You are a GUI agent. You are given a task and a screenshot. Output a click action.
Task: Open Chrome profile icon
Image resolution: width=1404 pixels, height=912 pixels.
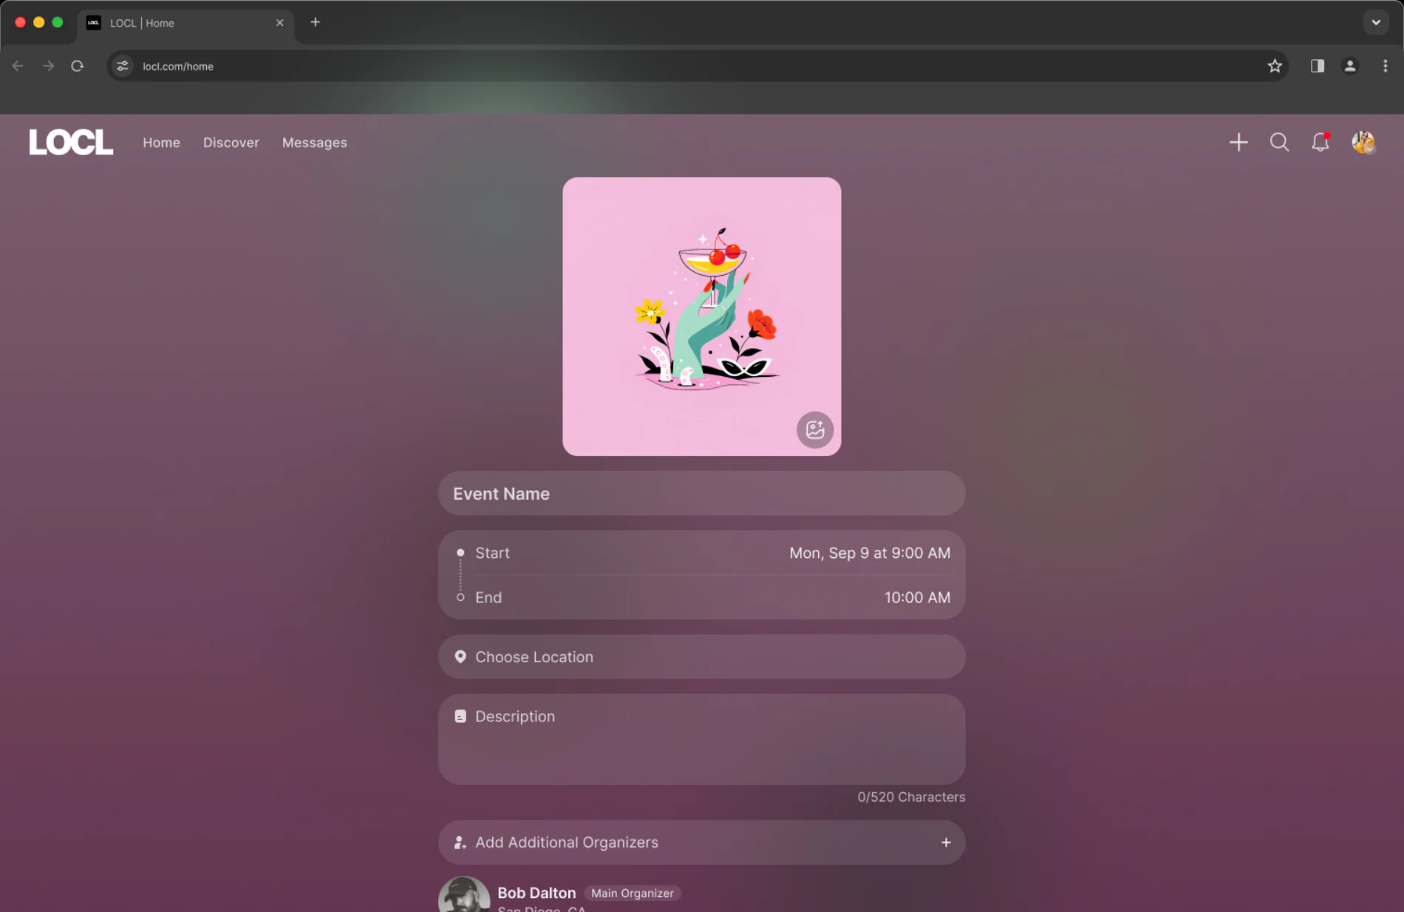point(1350,66)
